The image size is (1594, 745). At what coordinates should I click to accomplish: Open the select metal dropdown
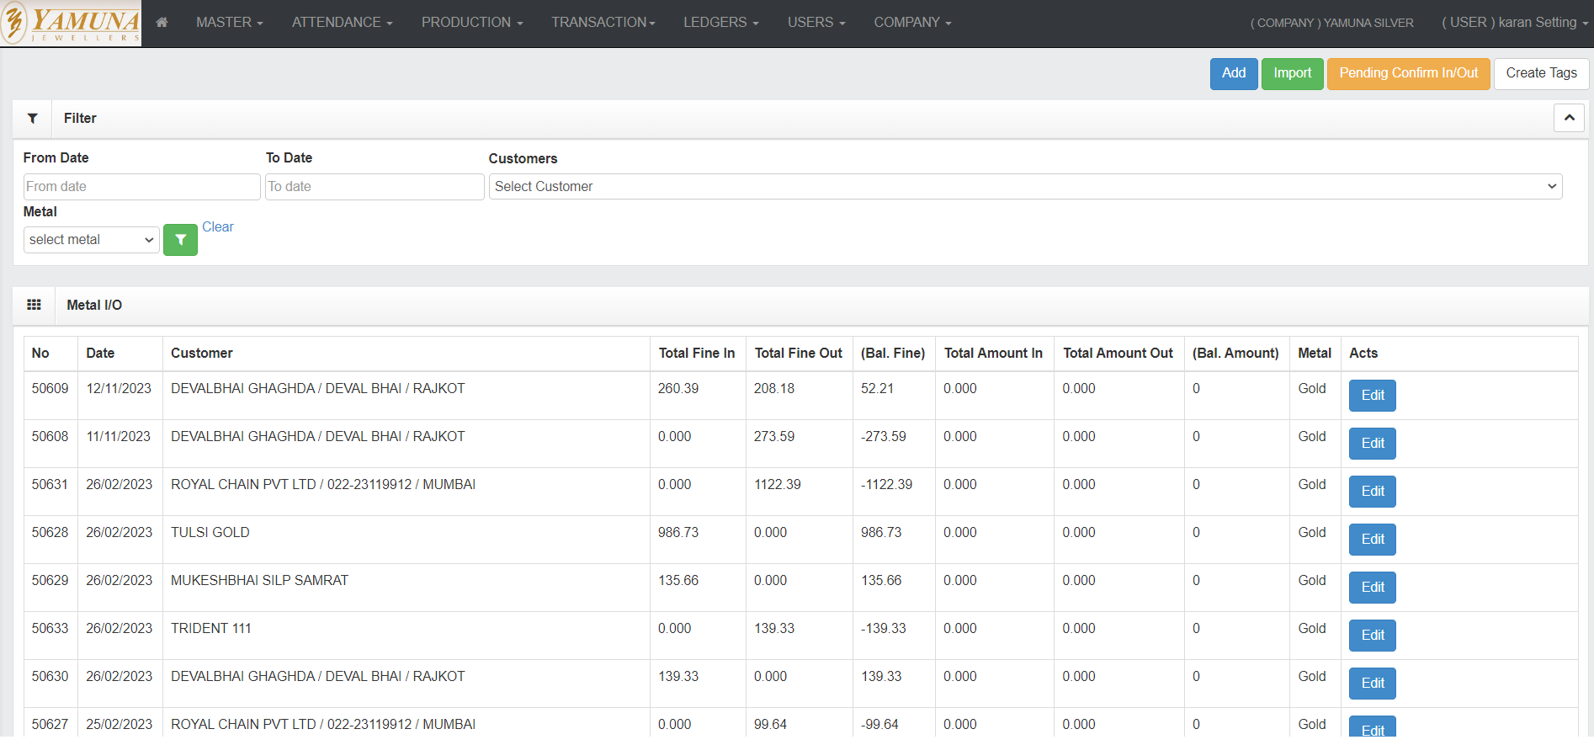point(91,240)
